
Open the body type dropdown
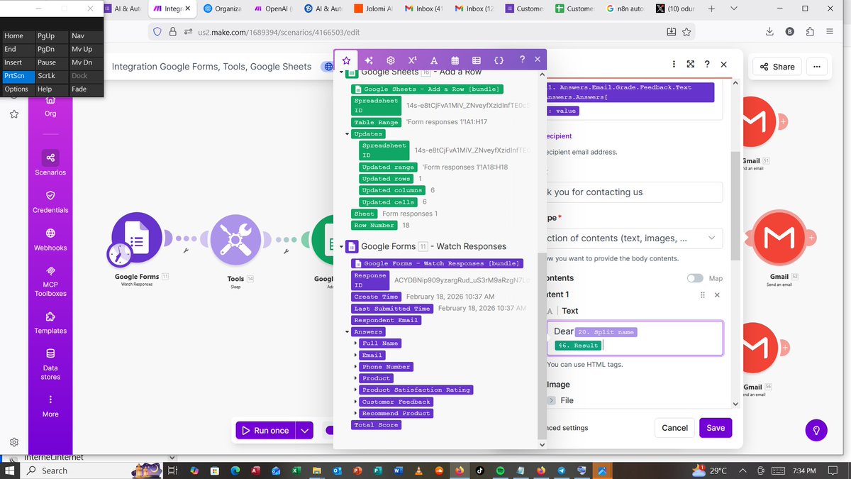[x=633, y=238]
